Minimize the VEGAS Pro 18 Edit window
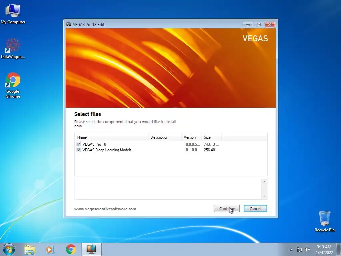The width and height of the screenshot is (341, 256). coord(248,24)
